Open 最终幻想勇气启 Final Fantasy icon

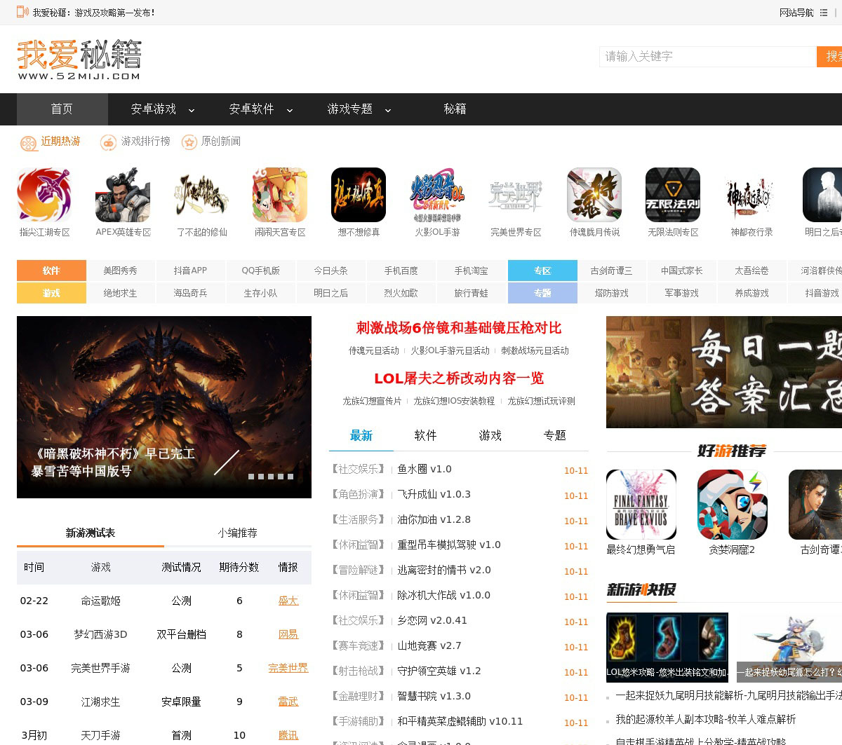click(641, 505)
